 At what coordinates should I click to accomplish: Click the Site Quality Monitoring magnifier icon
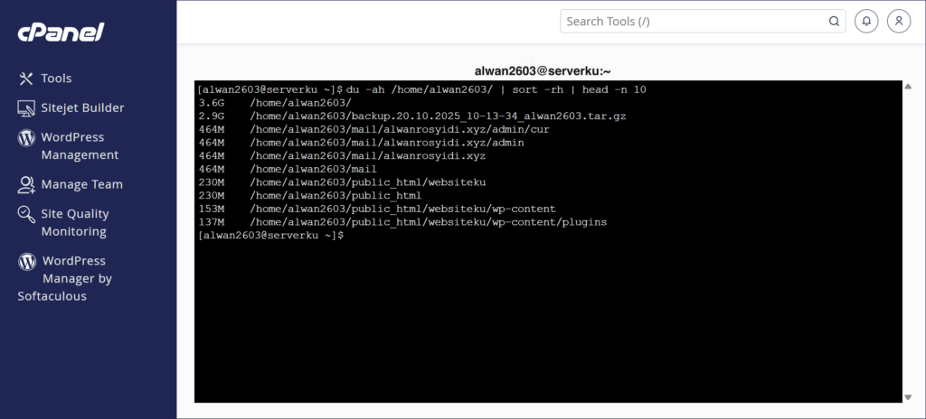tap(26, 214)
